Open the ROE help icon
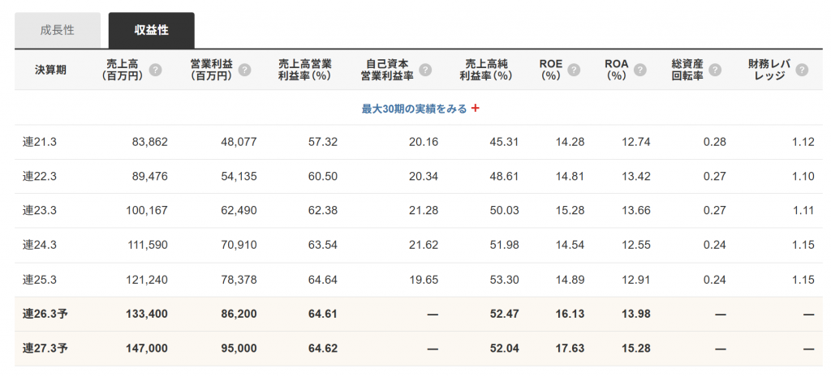 click(x=575, y=70)
